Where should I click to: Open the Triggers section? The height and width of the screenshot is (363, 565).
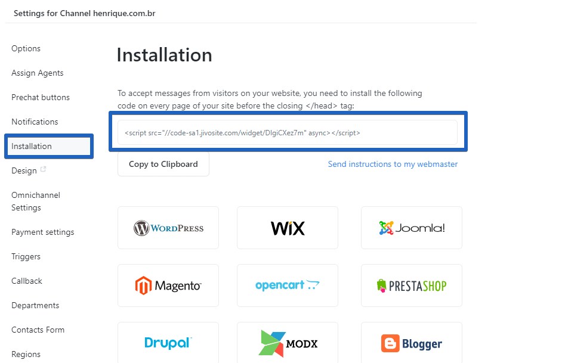pyautogui.click(x=26, y=257)
